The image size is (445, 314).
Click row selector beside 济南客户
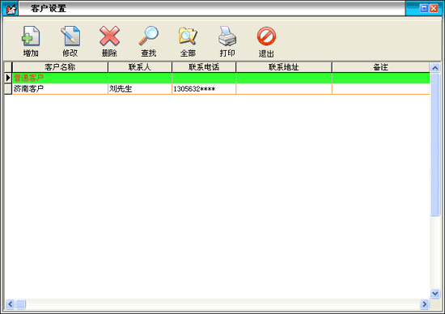pos(8,89)
